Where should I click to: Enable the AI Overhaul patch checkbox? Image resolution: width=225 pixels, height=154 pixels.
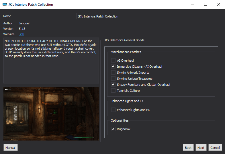point(113,61)
